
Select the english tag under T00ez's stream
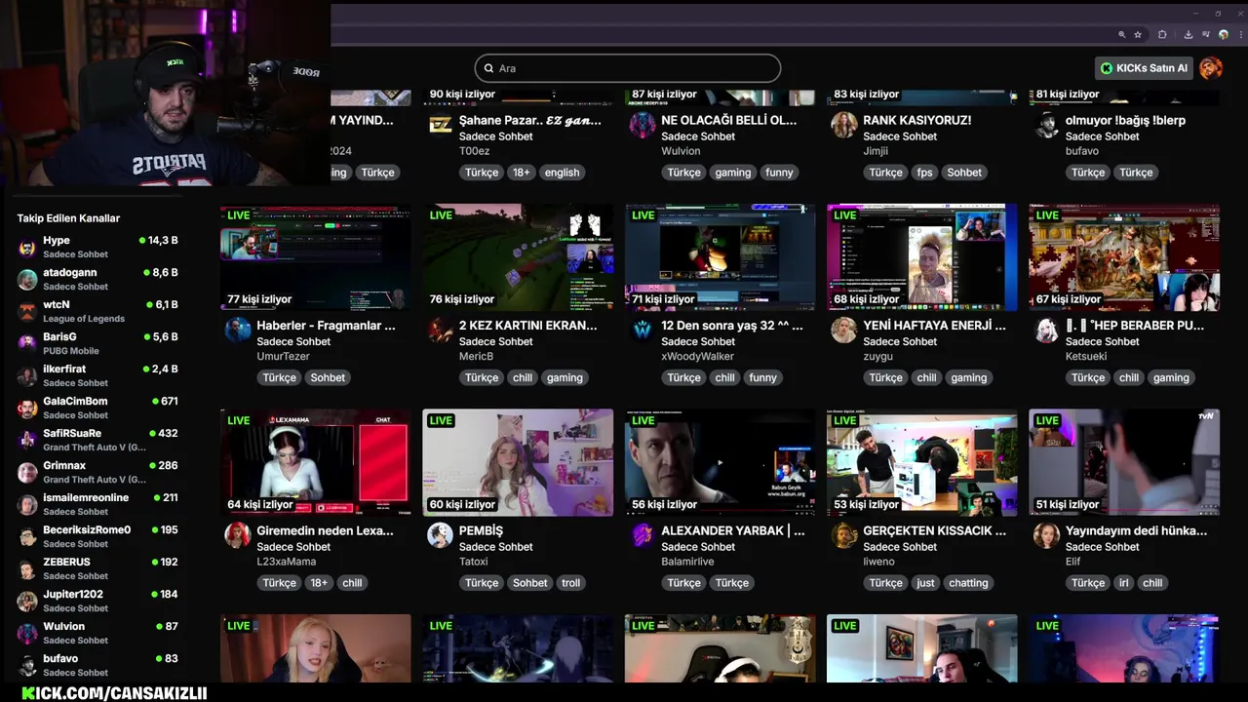562,173
